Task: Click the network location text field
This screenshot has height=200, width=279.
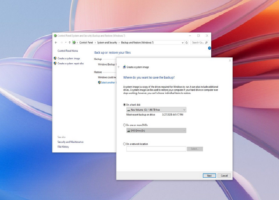Action: click(156, 149)
